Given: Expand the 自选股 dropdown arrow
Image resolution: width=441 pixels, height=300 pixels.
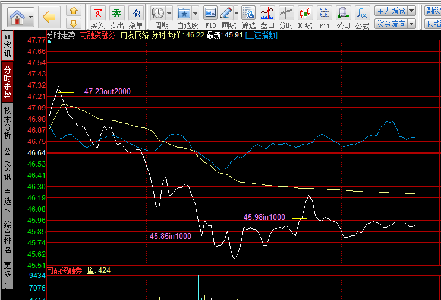Looking at the screenshot, I should (x=195, y=13).
